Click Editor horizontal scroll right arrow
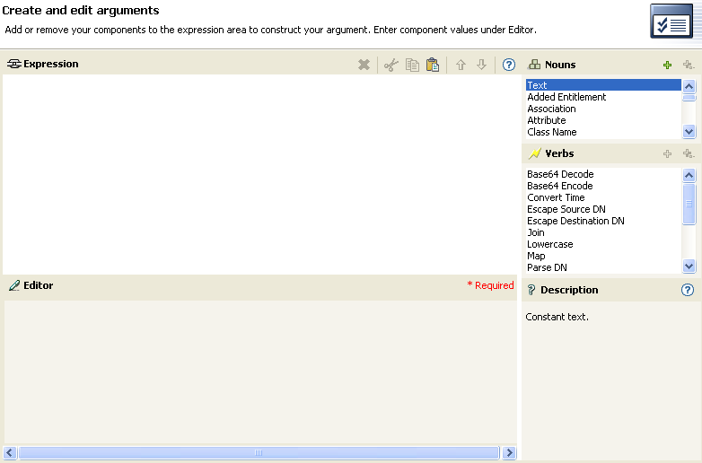The width and height of the screenshot is (702, 463). [509, 452]
